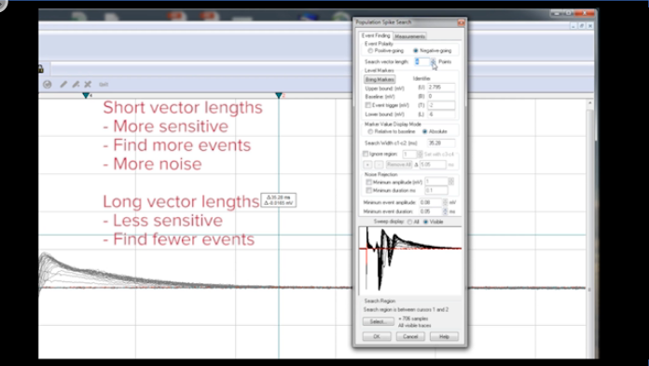This screenshot has height=366, width=649.
Task: Enable the Ignore region checkbox
Action: tap(366, 154)
